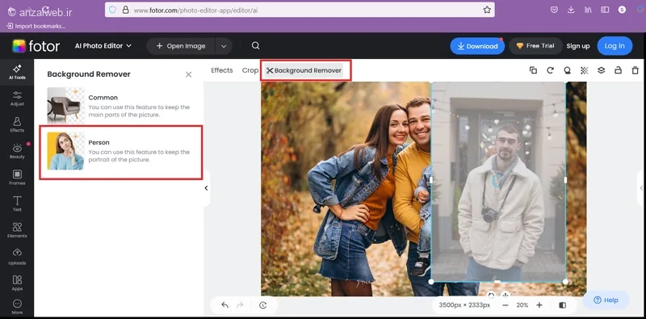Viewport: 646px width, 319px height.
Task: Click the transparency checkerboard icon
Action: coord(584,70)
